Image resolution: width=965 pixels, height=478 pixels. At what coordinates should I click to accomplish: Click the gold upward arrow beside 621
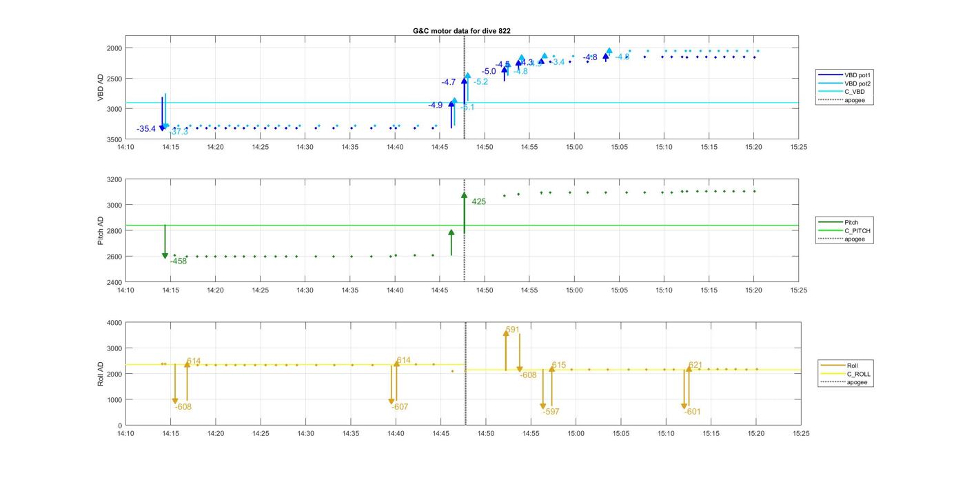tap(689, 386)
